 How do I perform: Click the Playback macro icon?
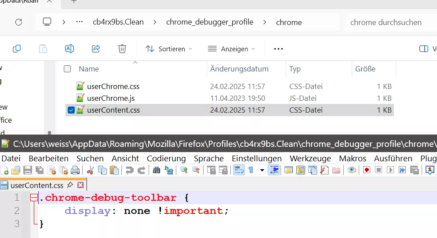coord(390,170)
